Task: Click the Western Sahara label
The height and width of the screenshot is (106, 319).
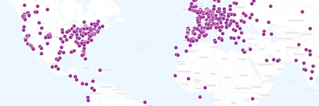Action: (181, 63)
